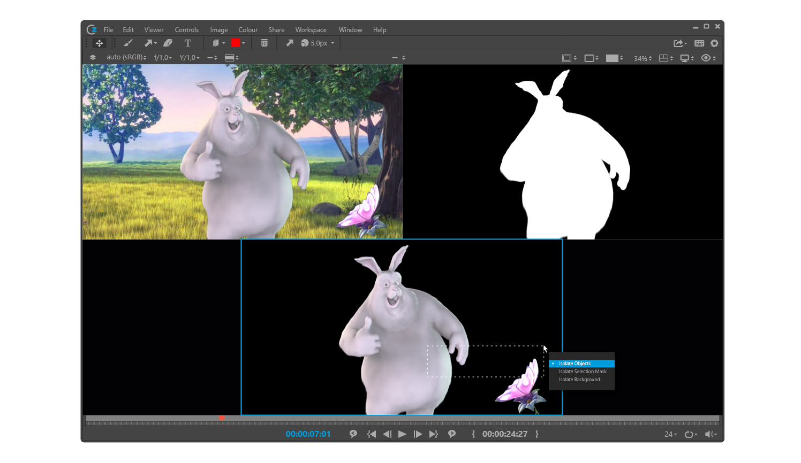
Task: Change the 34% zoom level
Action: tap(643, 58)
